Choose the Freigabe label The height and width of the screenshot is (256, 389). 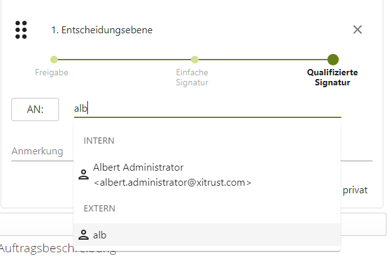pos(52,72)
